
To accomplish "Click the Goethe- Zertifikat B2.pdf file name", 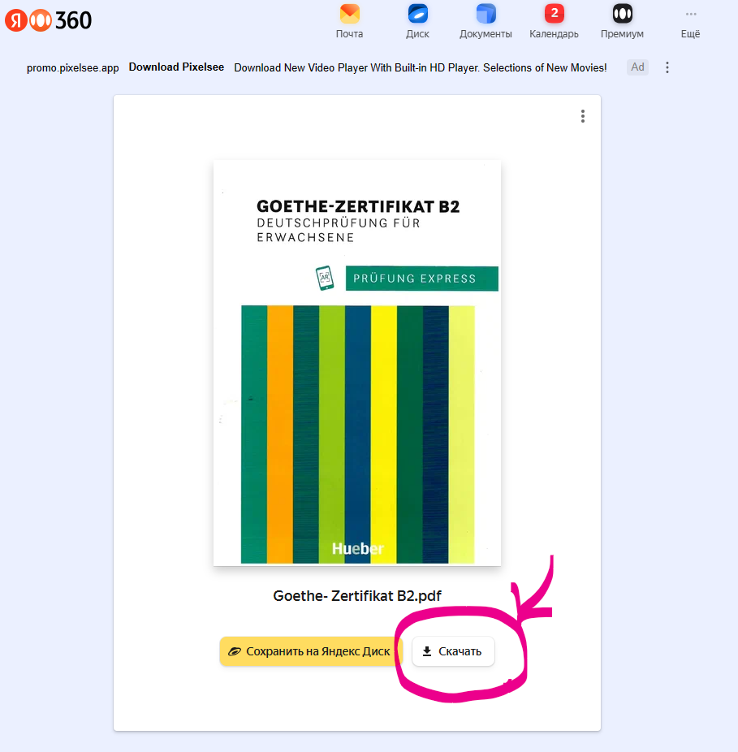I will pos(357,595).
